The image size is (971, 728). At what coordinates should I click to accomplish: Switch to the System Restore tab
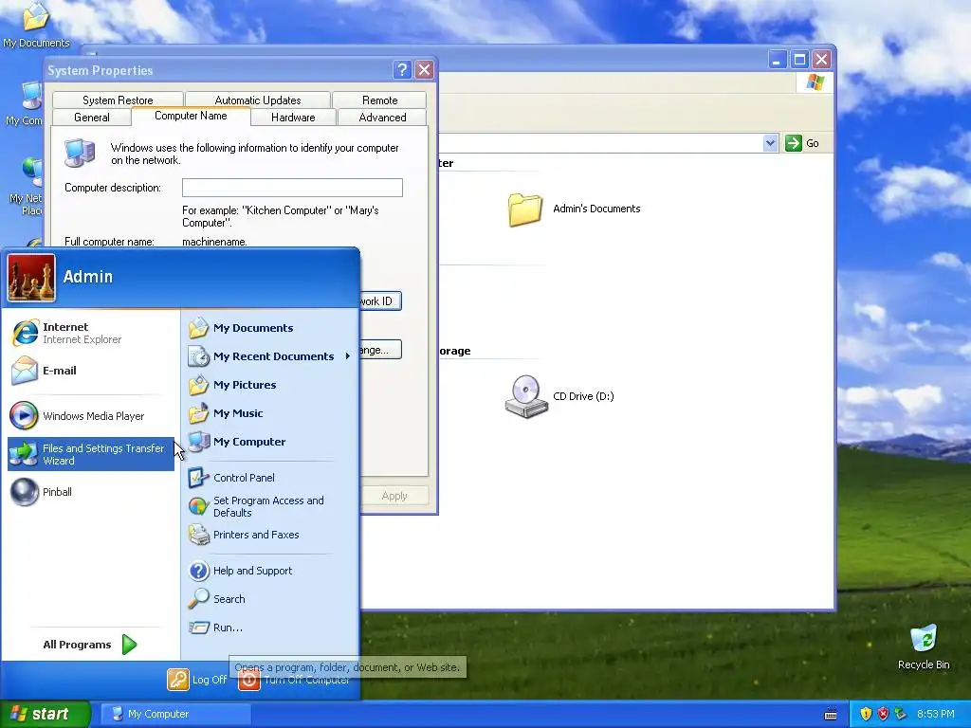click(118, 100)
